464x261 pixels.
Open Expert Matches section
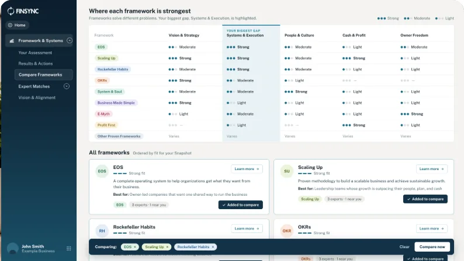34,86
